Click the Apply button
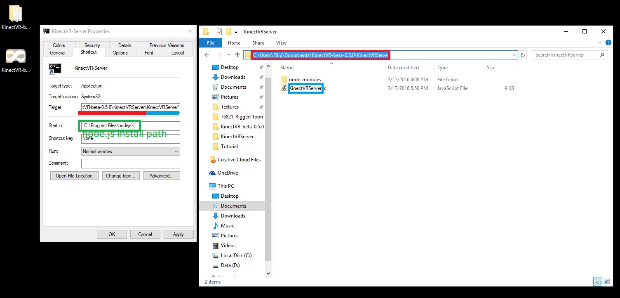This screenshot has width=620, height=298. click(x=178, y=234)
